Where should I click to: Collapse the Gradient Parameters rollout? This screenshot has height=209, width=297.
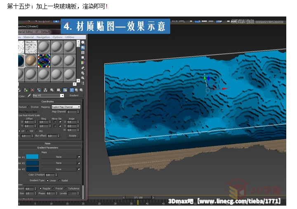pos(47,148)
